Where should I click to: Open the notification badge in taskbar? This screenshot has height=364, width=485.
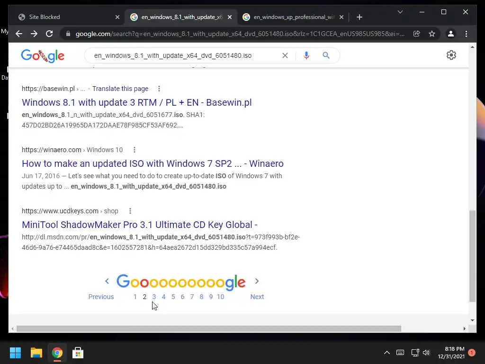pyautogui.click(x=472, y=353)
